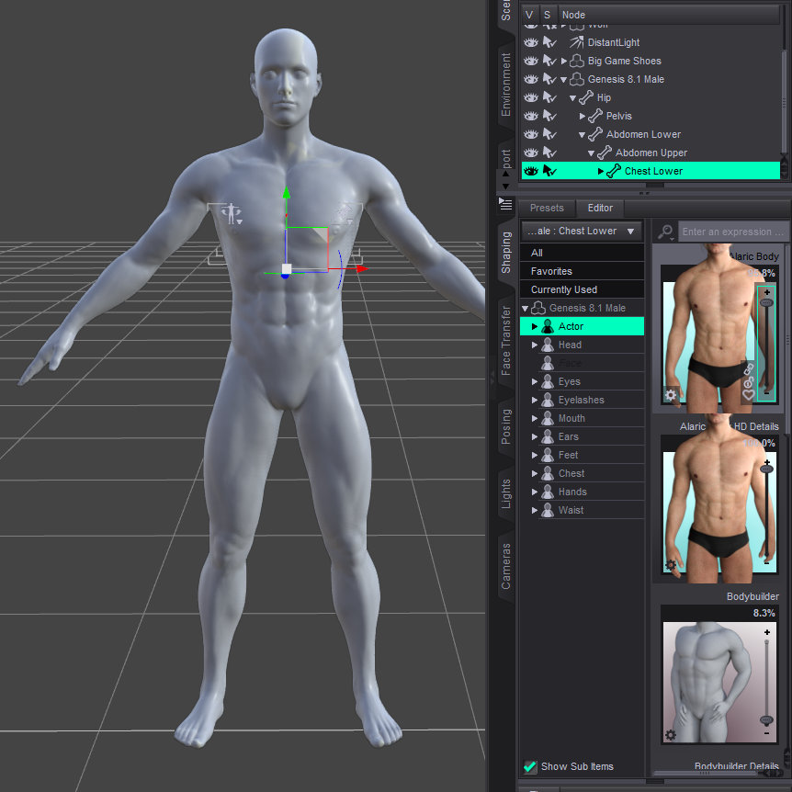Hide DistantLight using its eye icon
Screen dimensions: 792x792
[530, 42]
